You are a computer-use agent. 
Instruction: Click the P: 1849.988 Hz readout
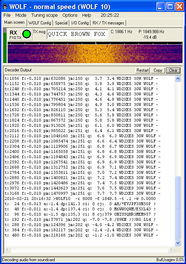(151, 32)
